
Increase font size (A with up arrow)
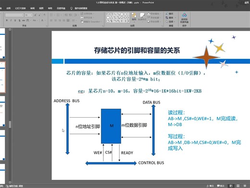(36, 15)
